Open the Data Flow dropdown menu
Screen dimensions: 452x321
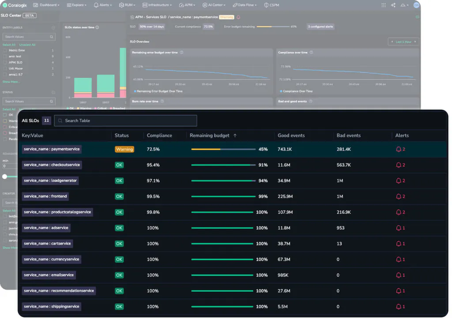click(x=245, y=5)
